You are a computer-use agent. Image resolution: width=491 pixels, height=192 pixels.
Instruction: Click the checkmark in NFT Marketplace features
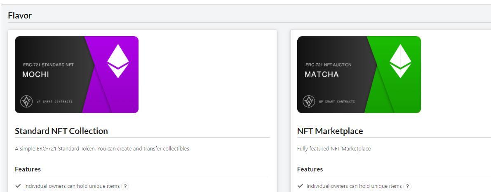click(300, 186)
